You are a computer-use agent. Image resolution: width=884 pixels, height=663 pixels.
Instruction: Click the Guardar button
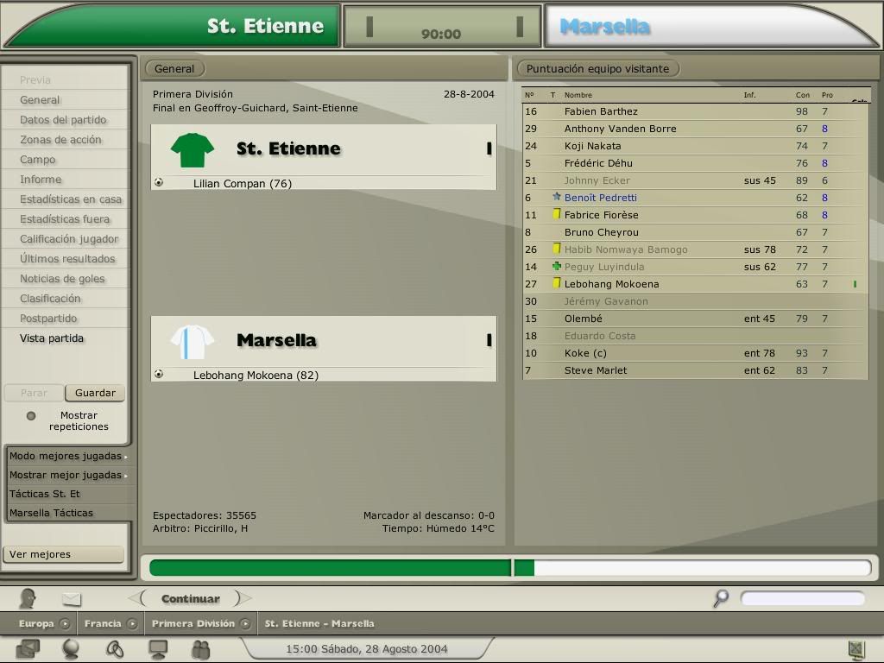coord(95,393)
